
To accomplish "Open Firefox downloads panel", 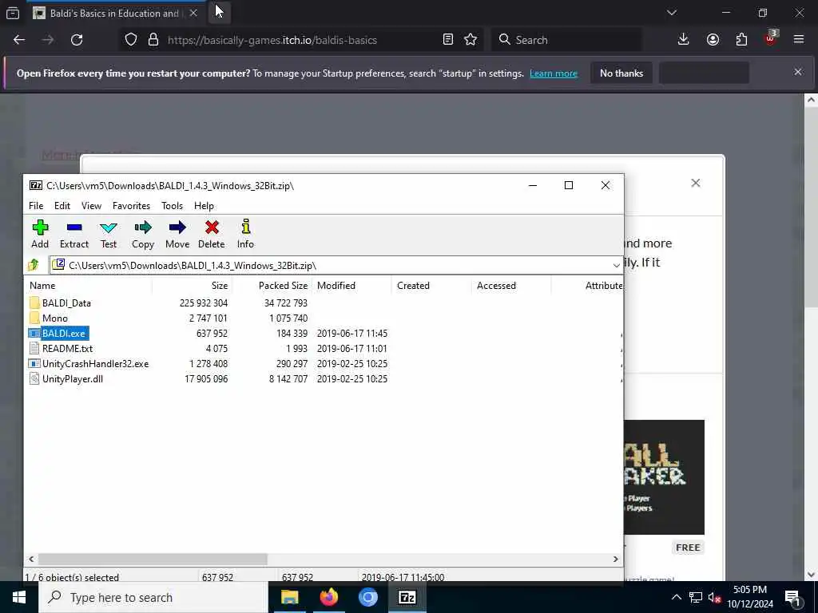I will coord(683,40).
